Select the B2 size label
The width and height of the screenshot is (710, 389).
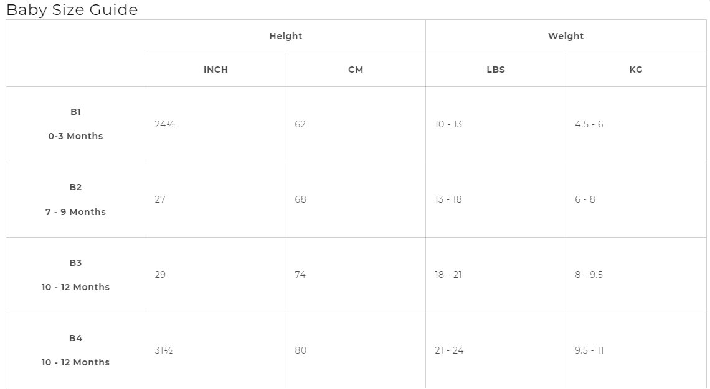click(x=75, y=187)
